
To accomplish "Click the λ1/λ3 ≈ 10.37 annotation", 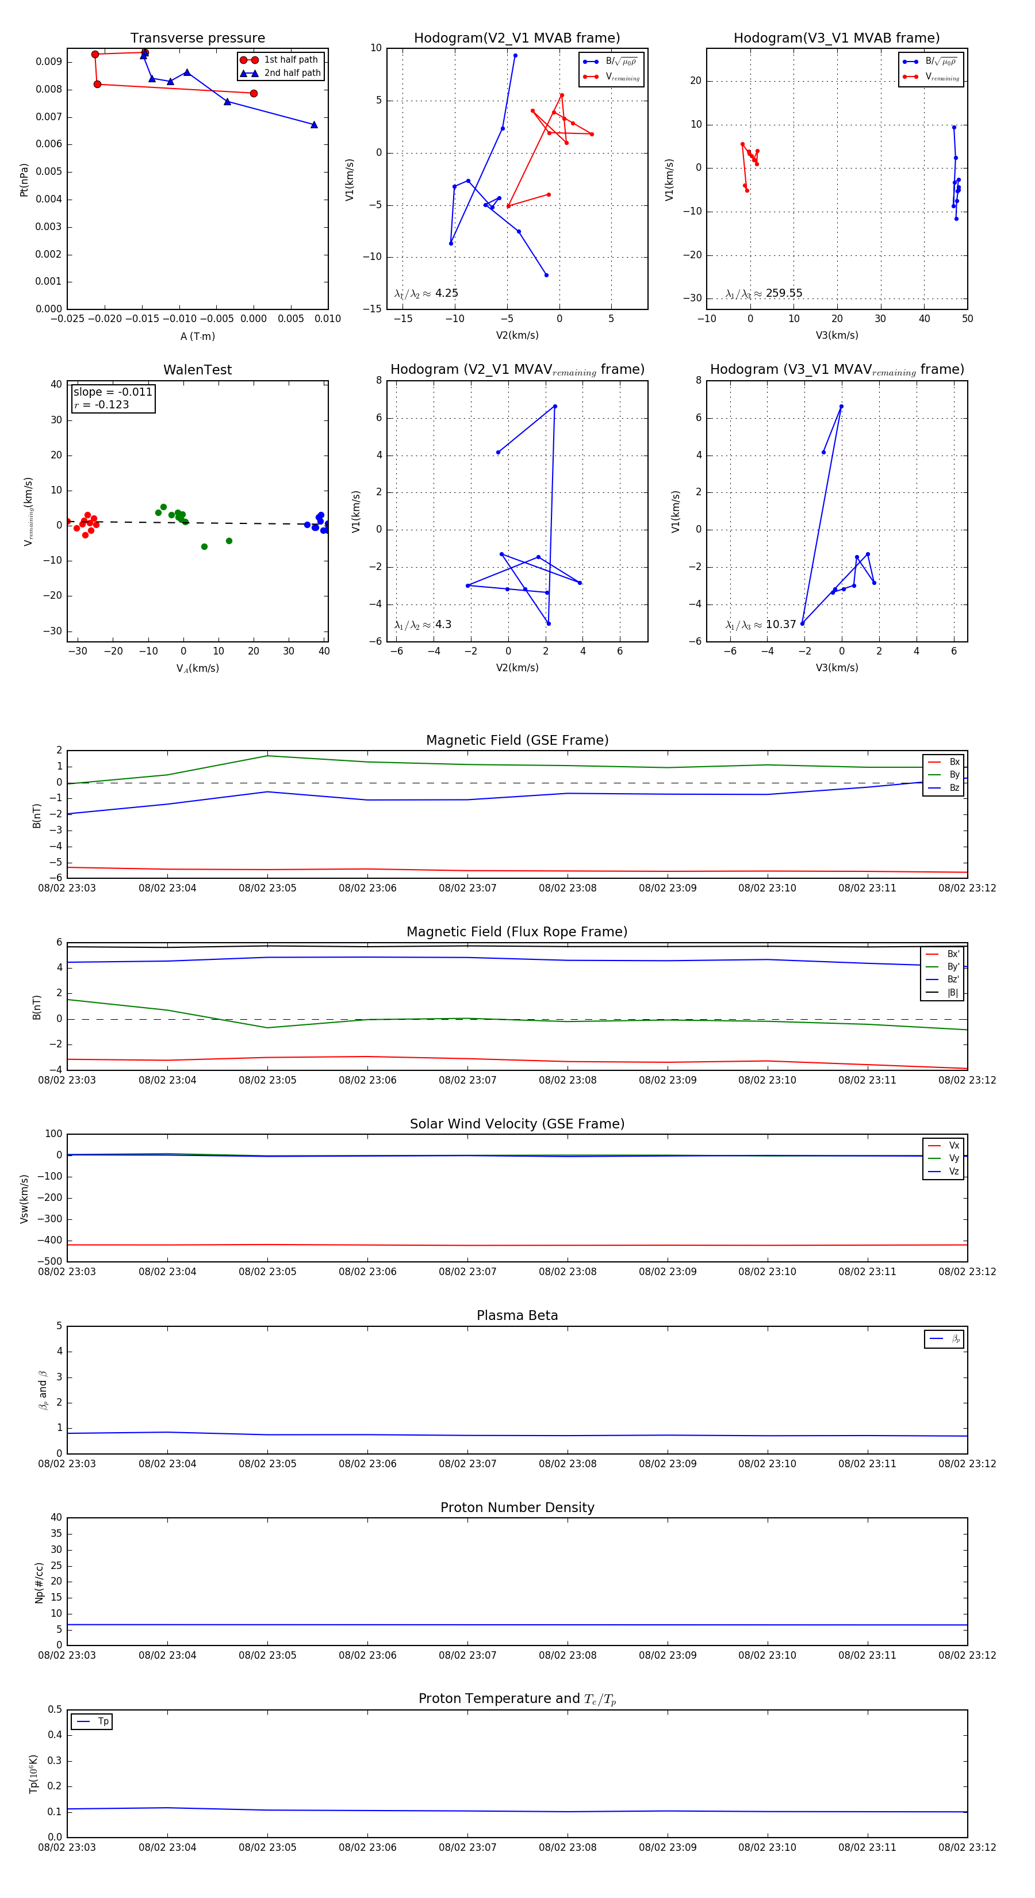I will (x=761, y=625).
